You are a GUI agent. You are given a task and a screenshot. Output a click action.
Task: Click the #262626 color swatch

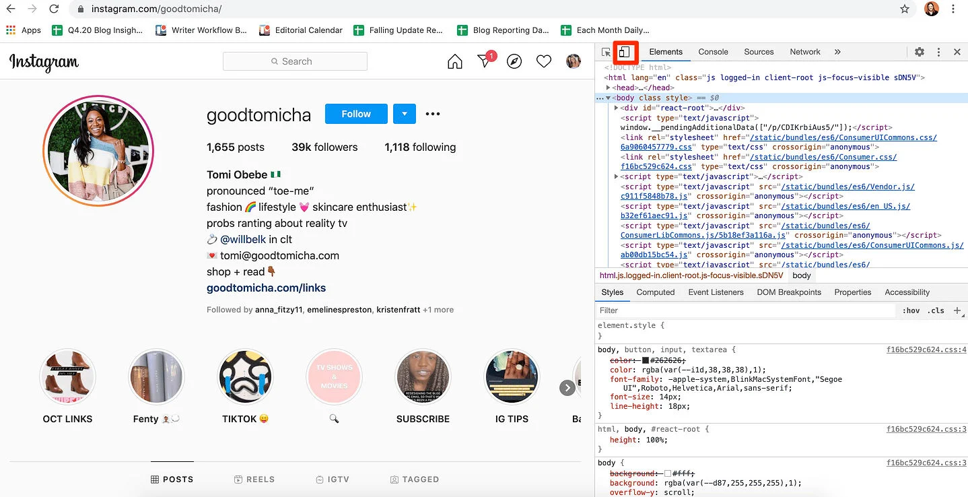[x=646, y=360]
